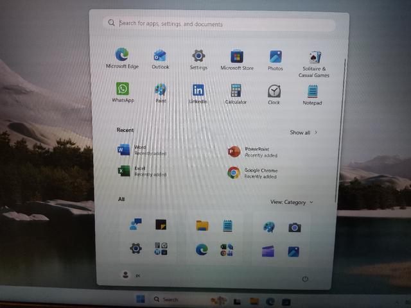This screenshot has width=411, height=308.
Task: Open the gear Settings icon in All
Action: click(x=136, y=248)
